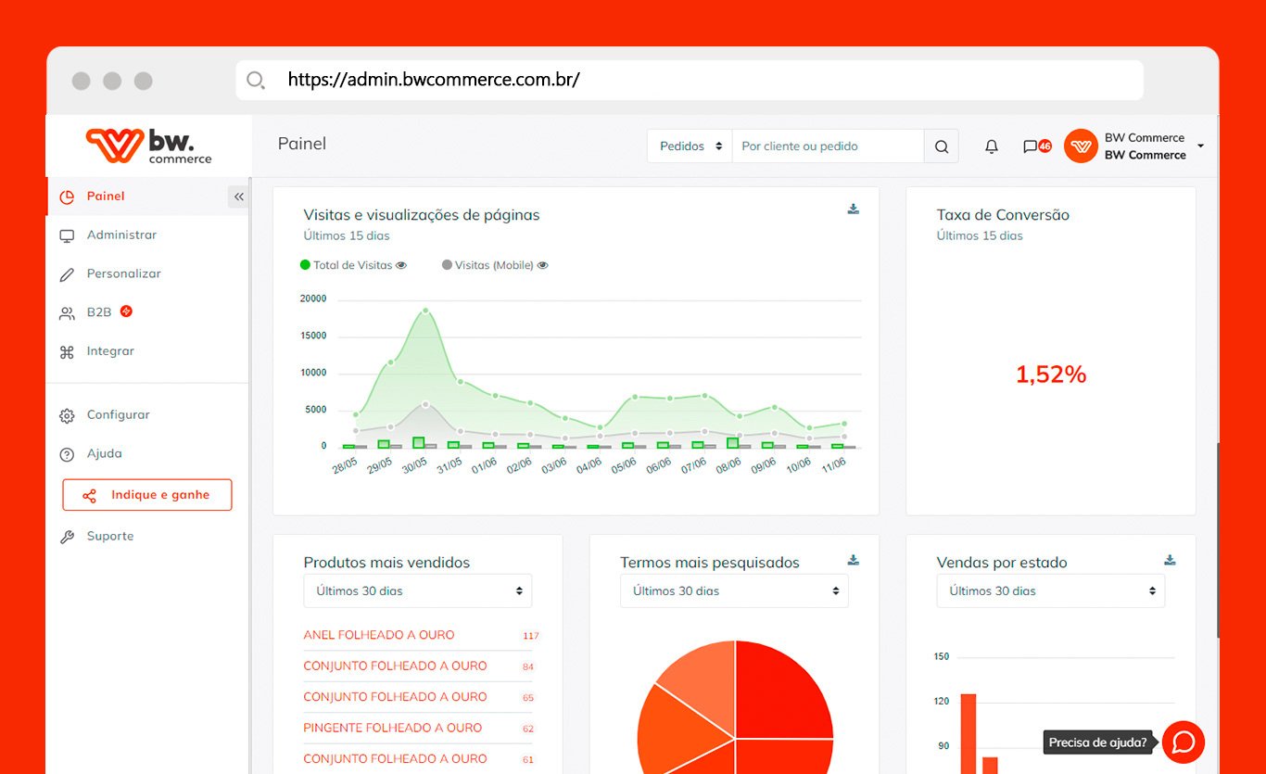
Task: Click the B2B people icon
Action: pyautogui.click(x=67, y=313)
